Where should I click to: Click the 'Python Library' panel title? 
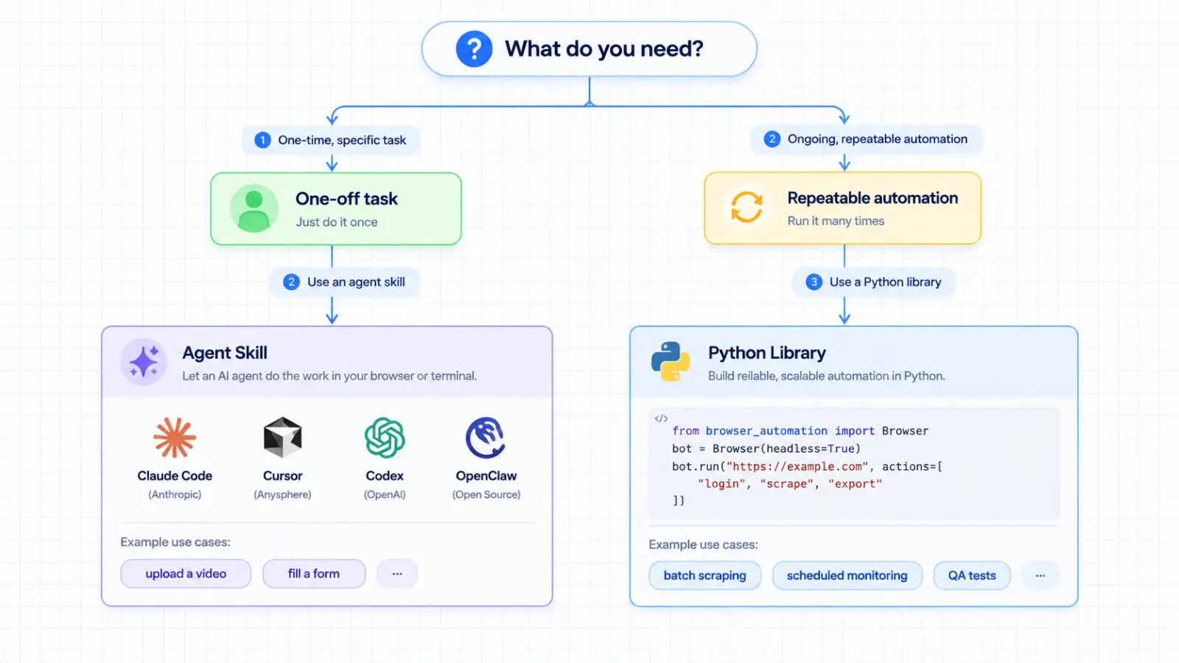pos(767,353)
